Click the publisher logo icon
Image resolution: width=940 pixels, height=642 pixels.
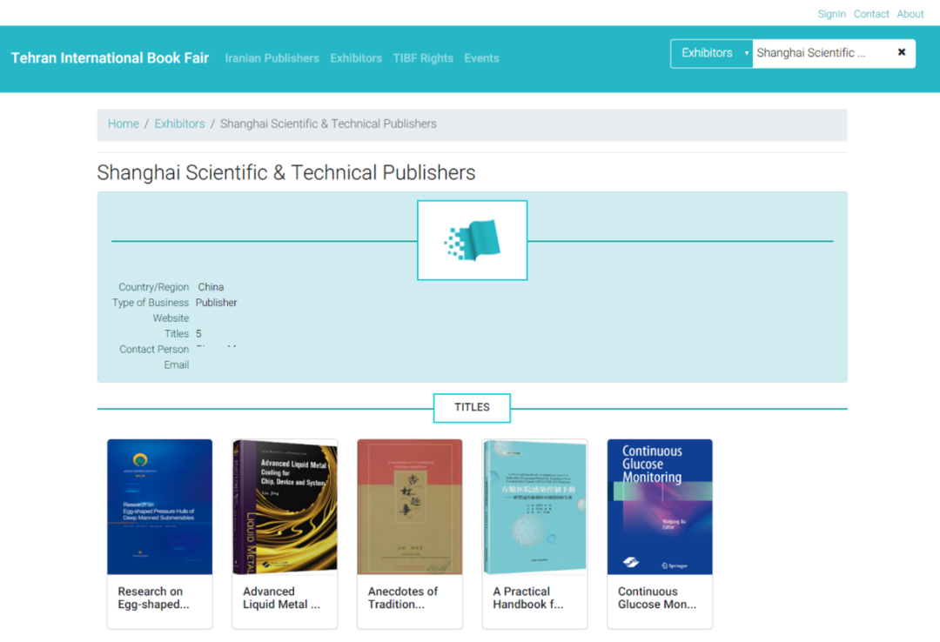pyautogui.click(x=472, y=240)
